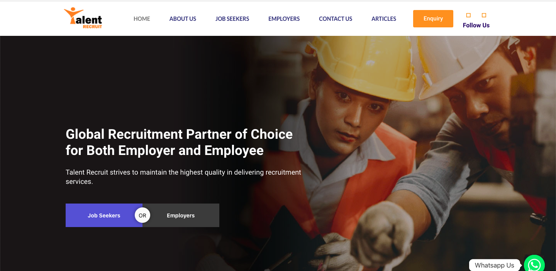556x271 pixels.
Task: Click the purple Job Seekers hero button
Action: coord(104,215)
